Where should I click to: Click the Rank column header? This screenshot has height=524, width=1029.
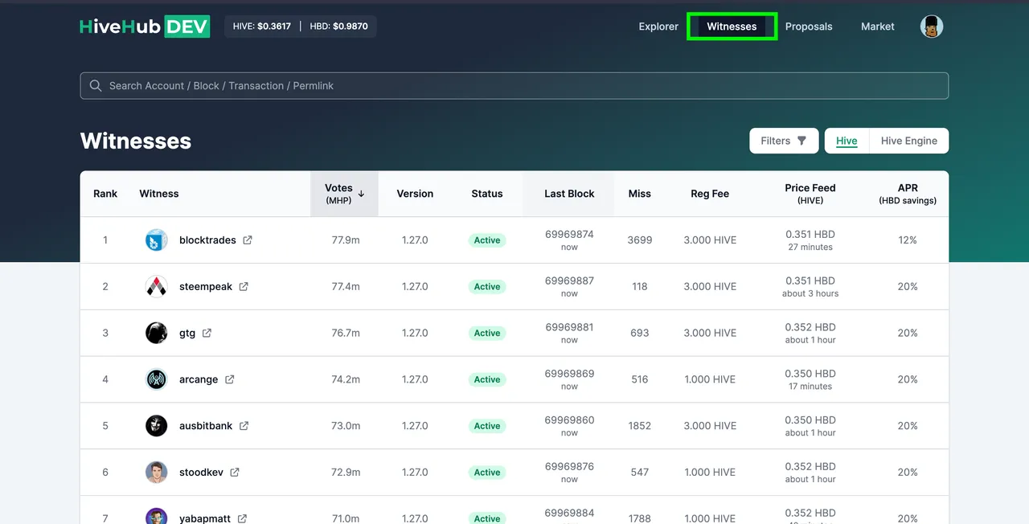pos(105,194)
